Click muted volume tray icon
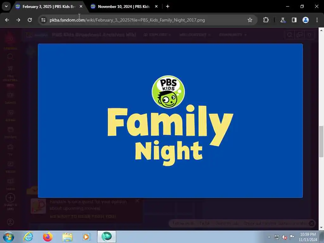Viewport: 324px width, 243px height. (x=284, y=237)
